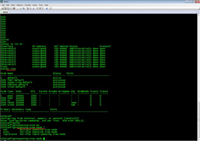Select the SW10 session tab
200x141 pixels.
(5, 12)
